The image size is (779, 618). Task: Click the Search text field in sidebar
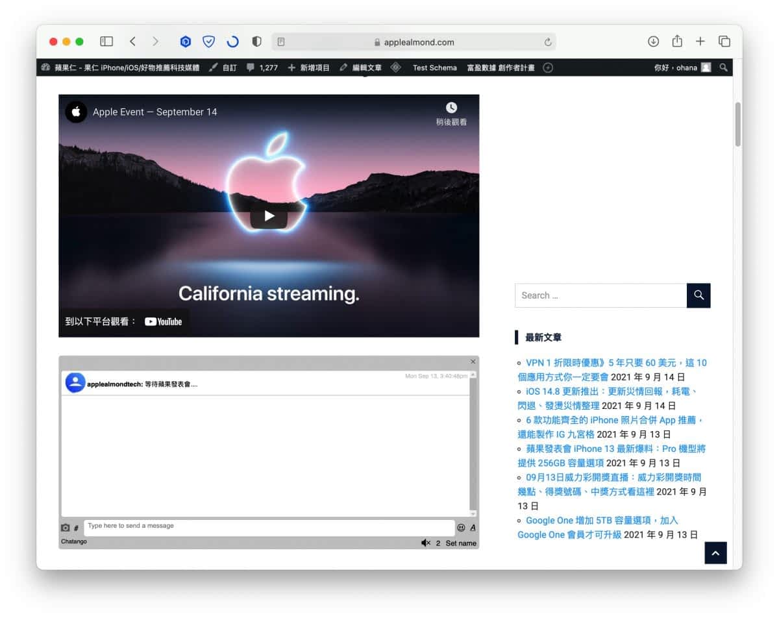[601, 295]
